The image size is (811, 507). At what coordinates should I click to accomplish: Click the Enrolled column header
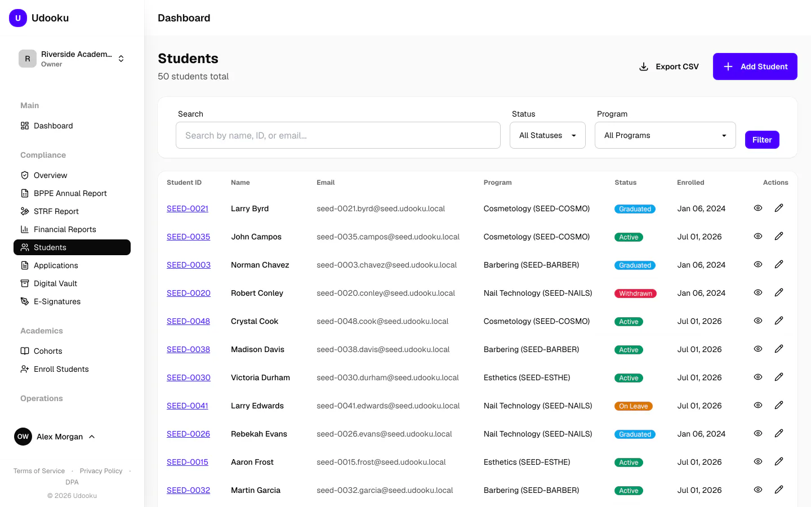(690, 183)
